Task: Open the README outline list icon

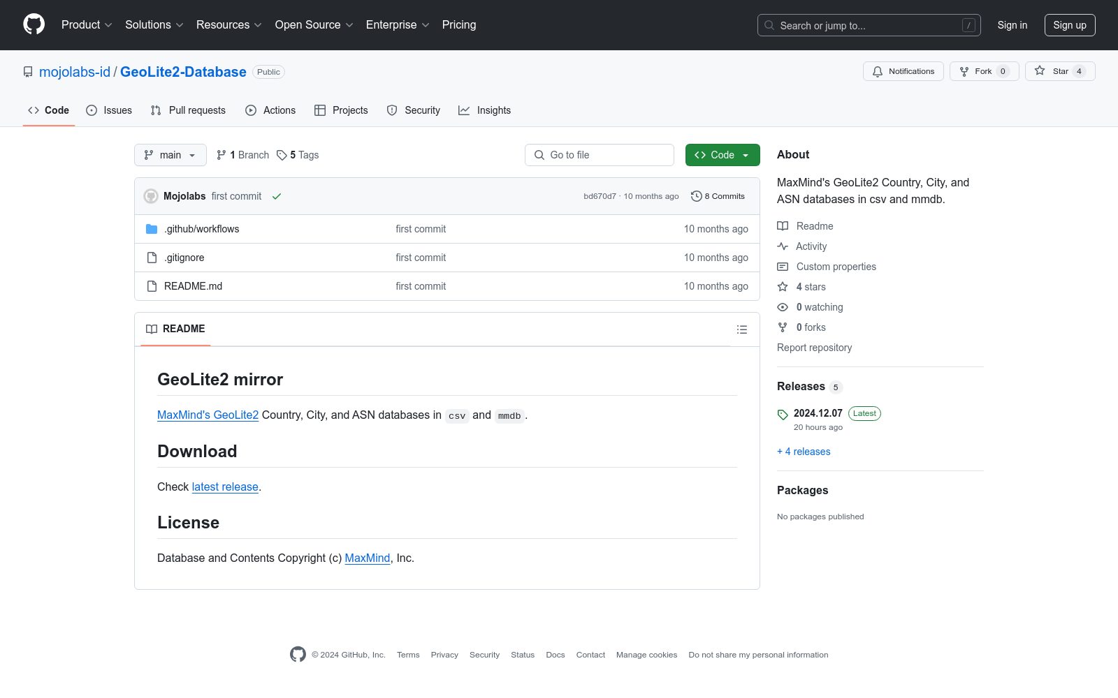Action: [x=742, y=329]
